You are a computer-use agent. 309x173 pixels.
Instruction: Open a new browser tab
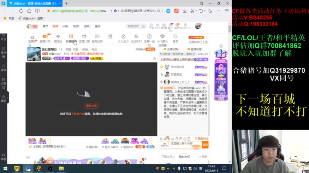tap(66, 3)
